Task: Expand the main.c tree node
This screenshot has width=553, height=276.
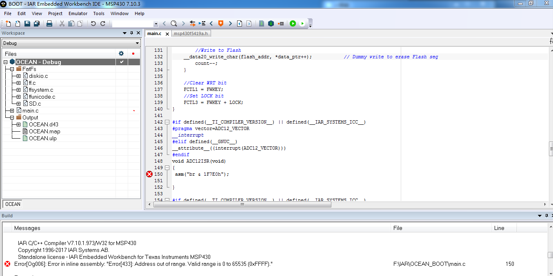Action: pos(12,110)
